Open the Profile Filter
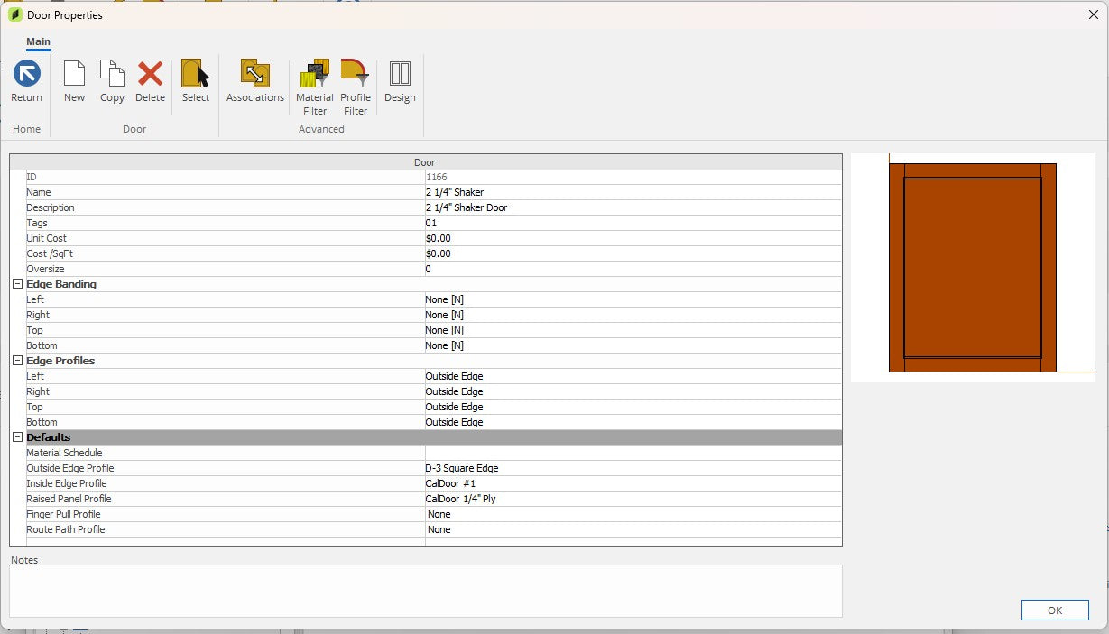1109x634 pixels. (x=356, y=74)
